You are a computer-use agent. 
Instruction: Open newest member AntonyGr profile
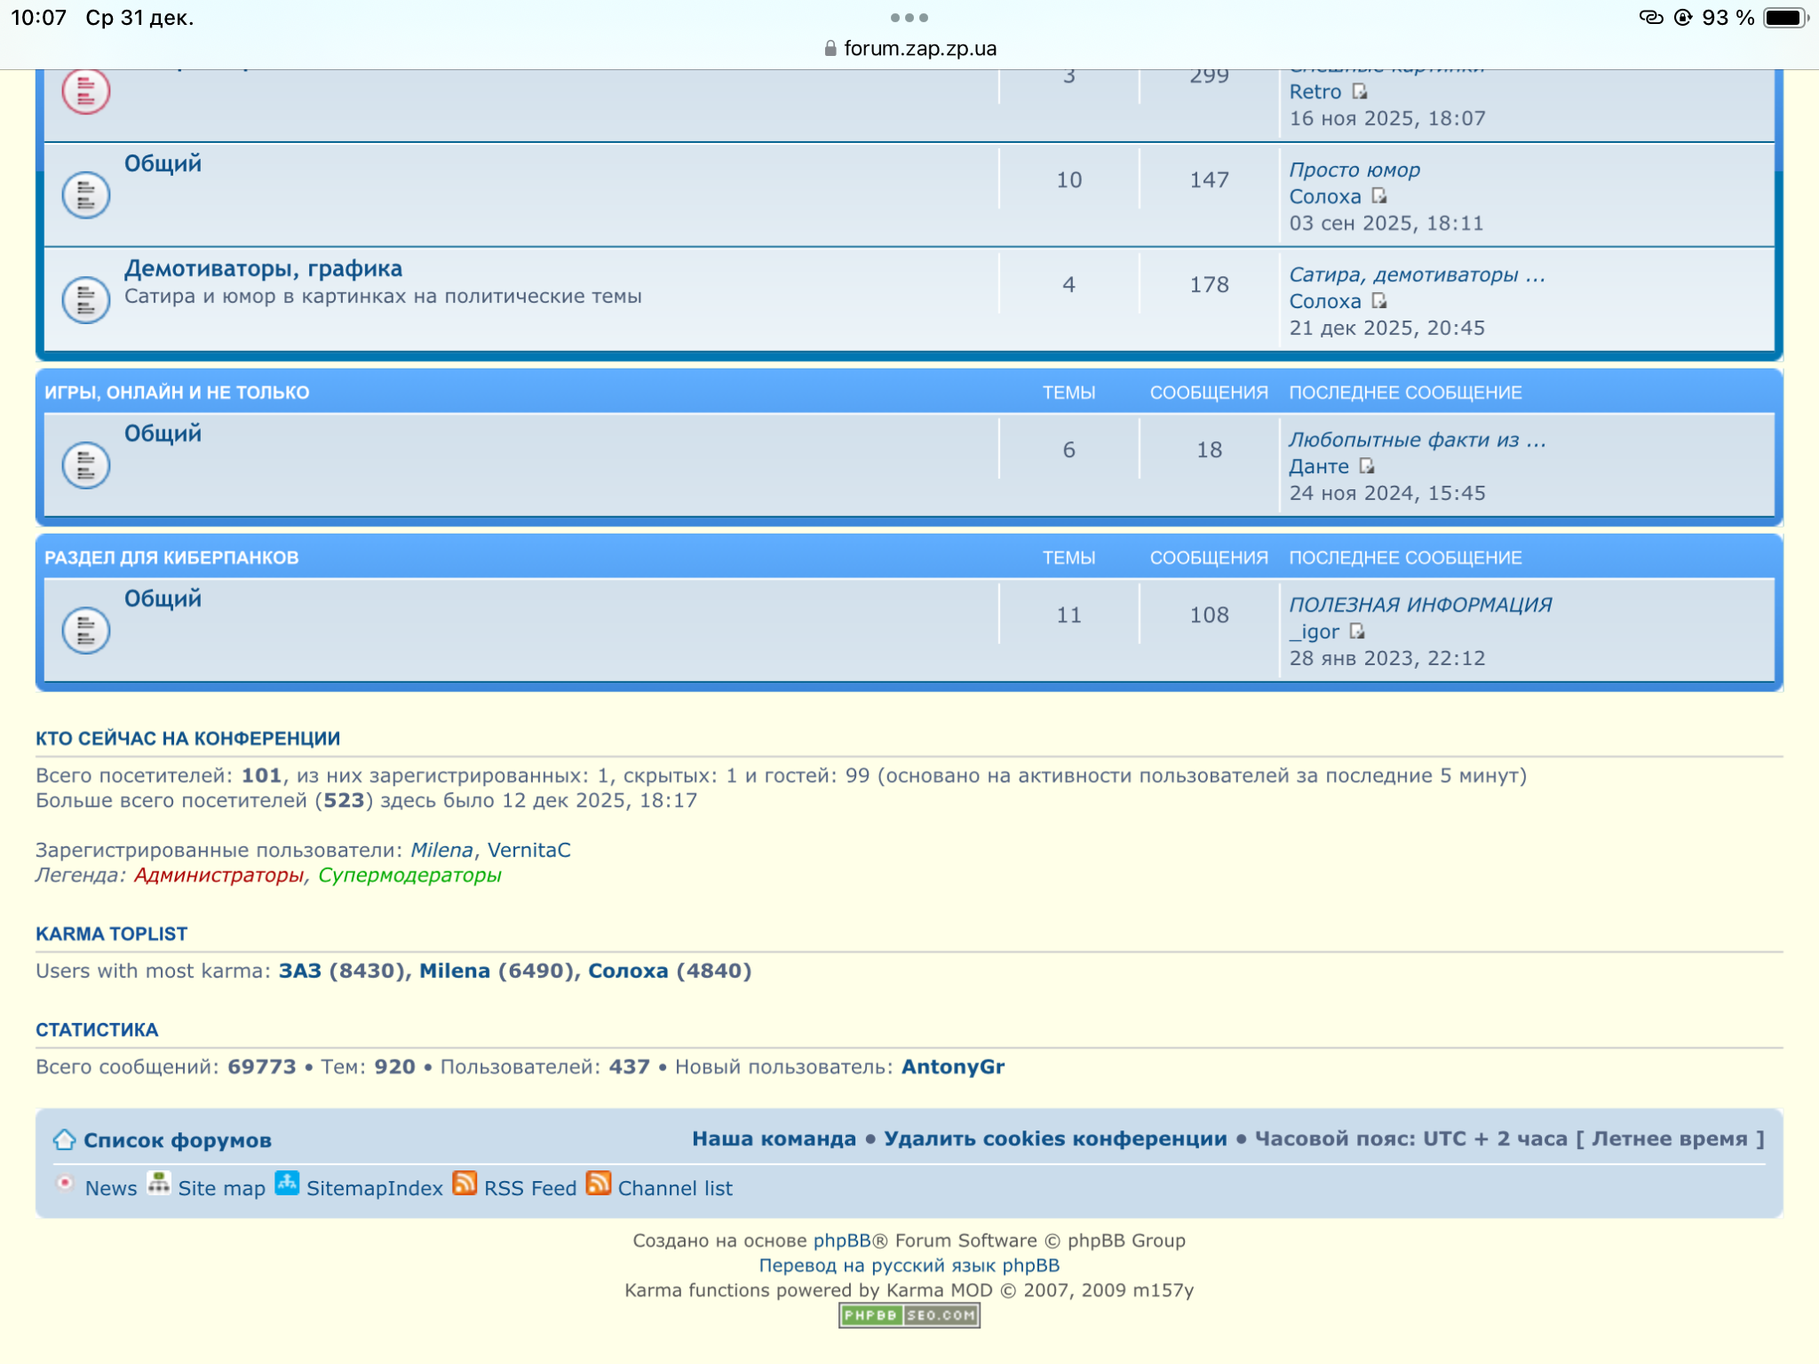[952, 1067]
